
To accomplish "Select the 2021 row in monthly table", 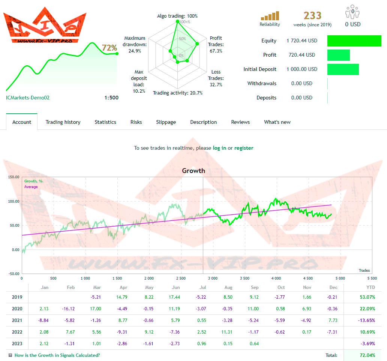I will (17, 320).
